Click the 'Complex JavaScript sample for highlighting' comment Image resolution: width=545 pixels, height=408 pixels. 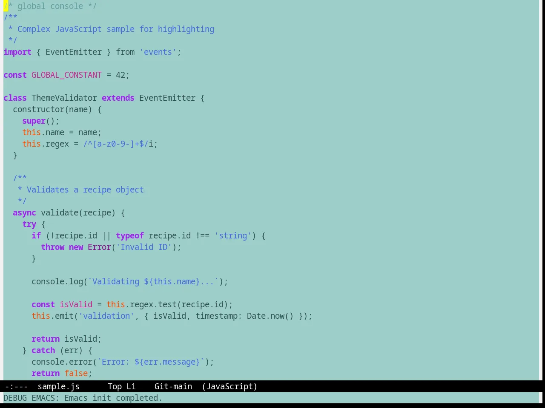[x=116, y=29]
